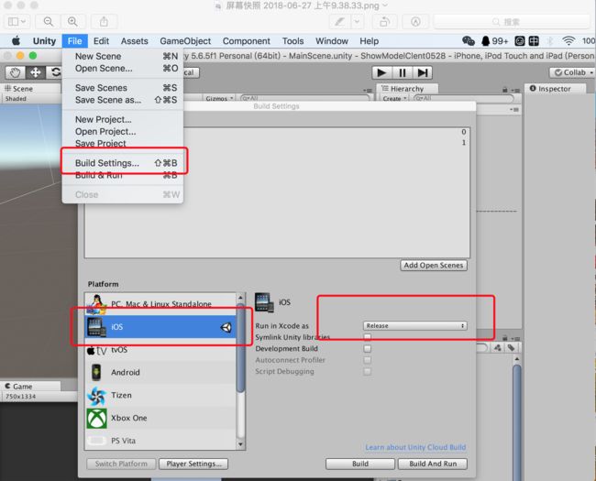Zoom out in the Preview toolbar
The height and width of the screenshot is (481, 596).
tap(48, 22)
